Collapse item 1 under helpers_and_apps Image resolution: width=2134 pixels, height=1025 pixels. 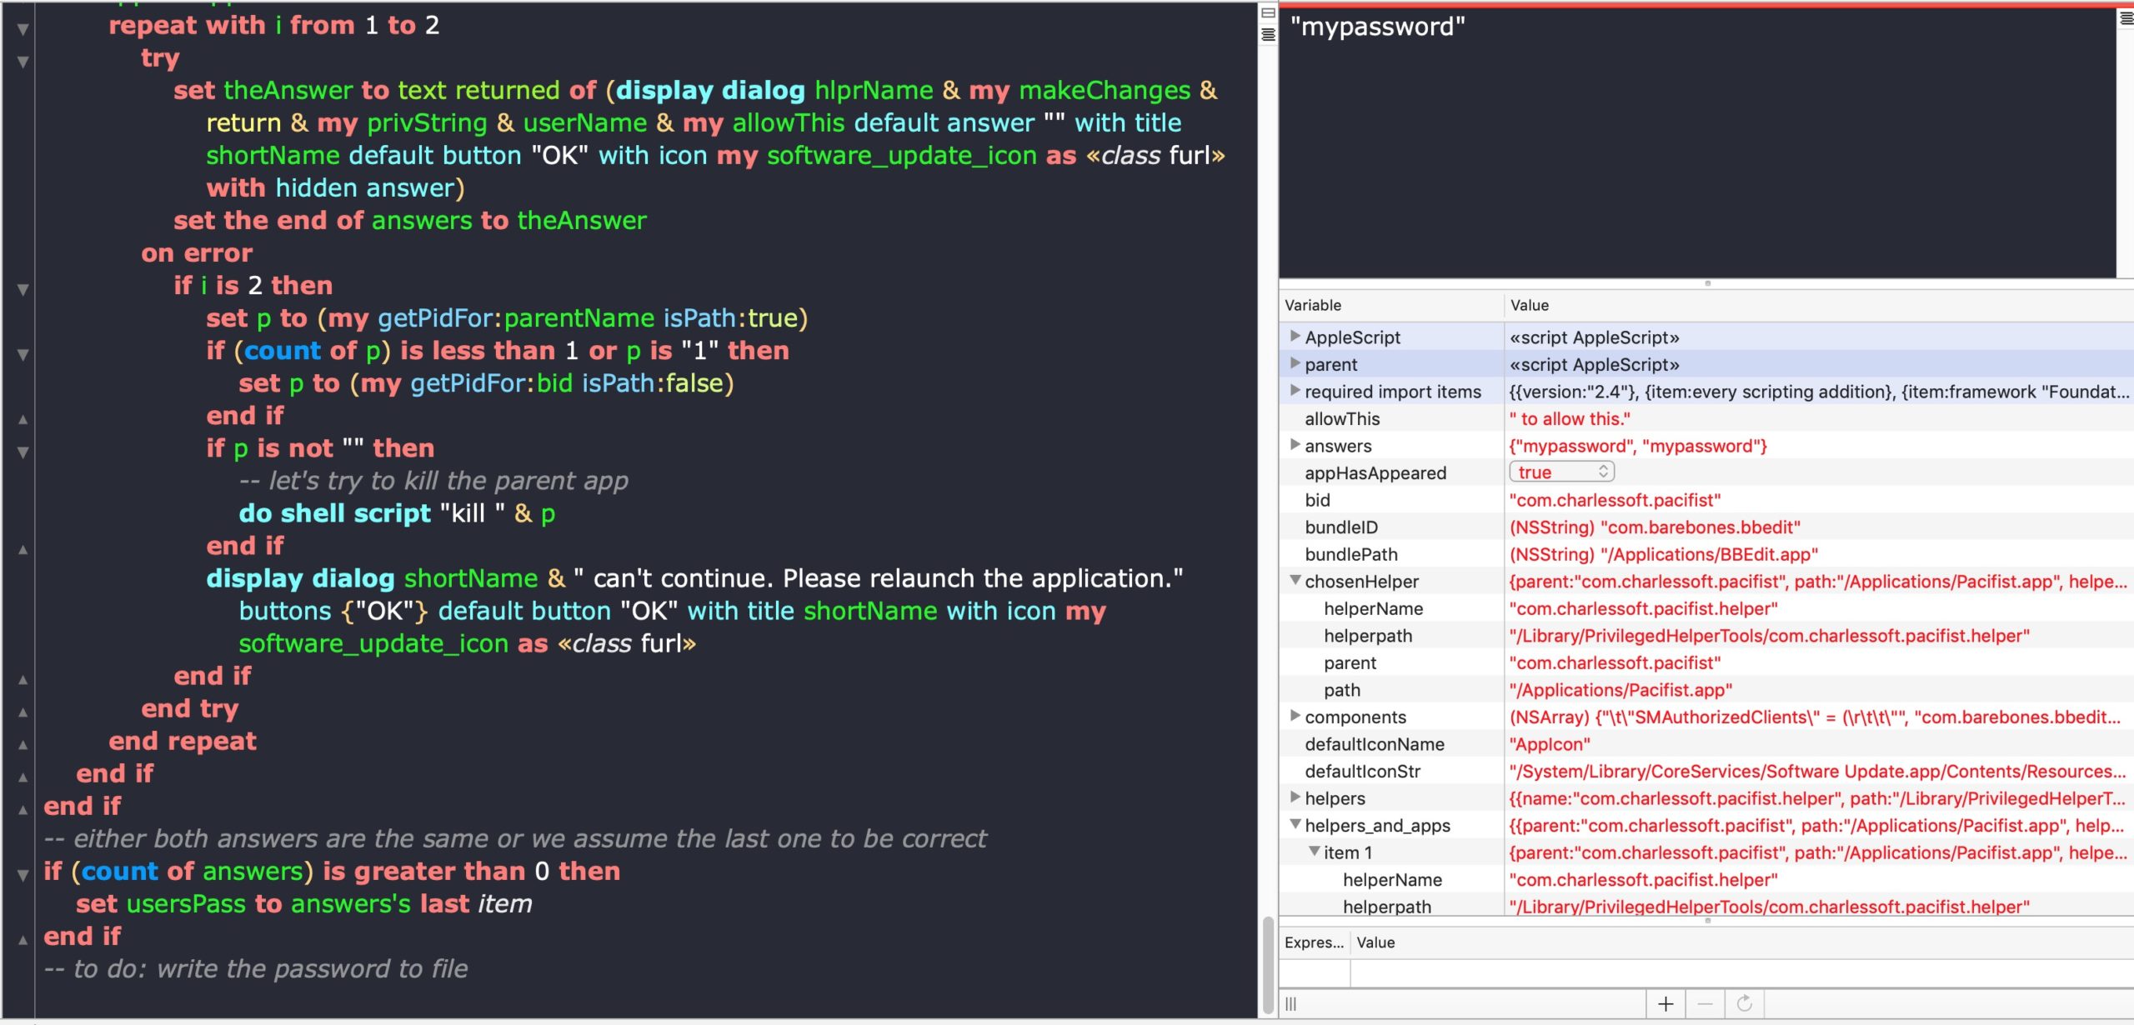point(1314,852)
